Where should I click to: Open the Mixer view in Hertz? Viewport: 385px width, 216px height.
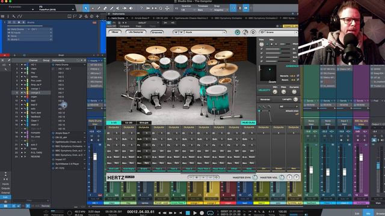click(115, 32)
